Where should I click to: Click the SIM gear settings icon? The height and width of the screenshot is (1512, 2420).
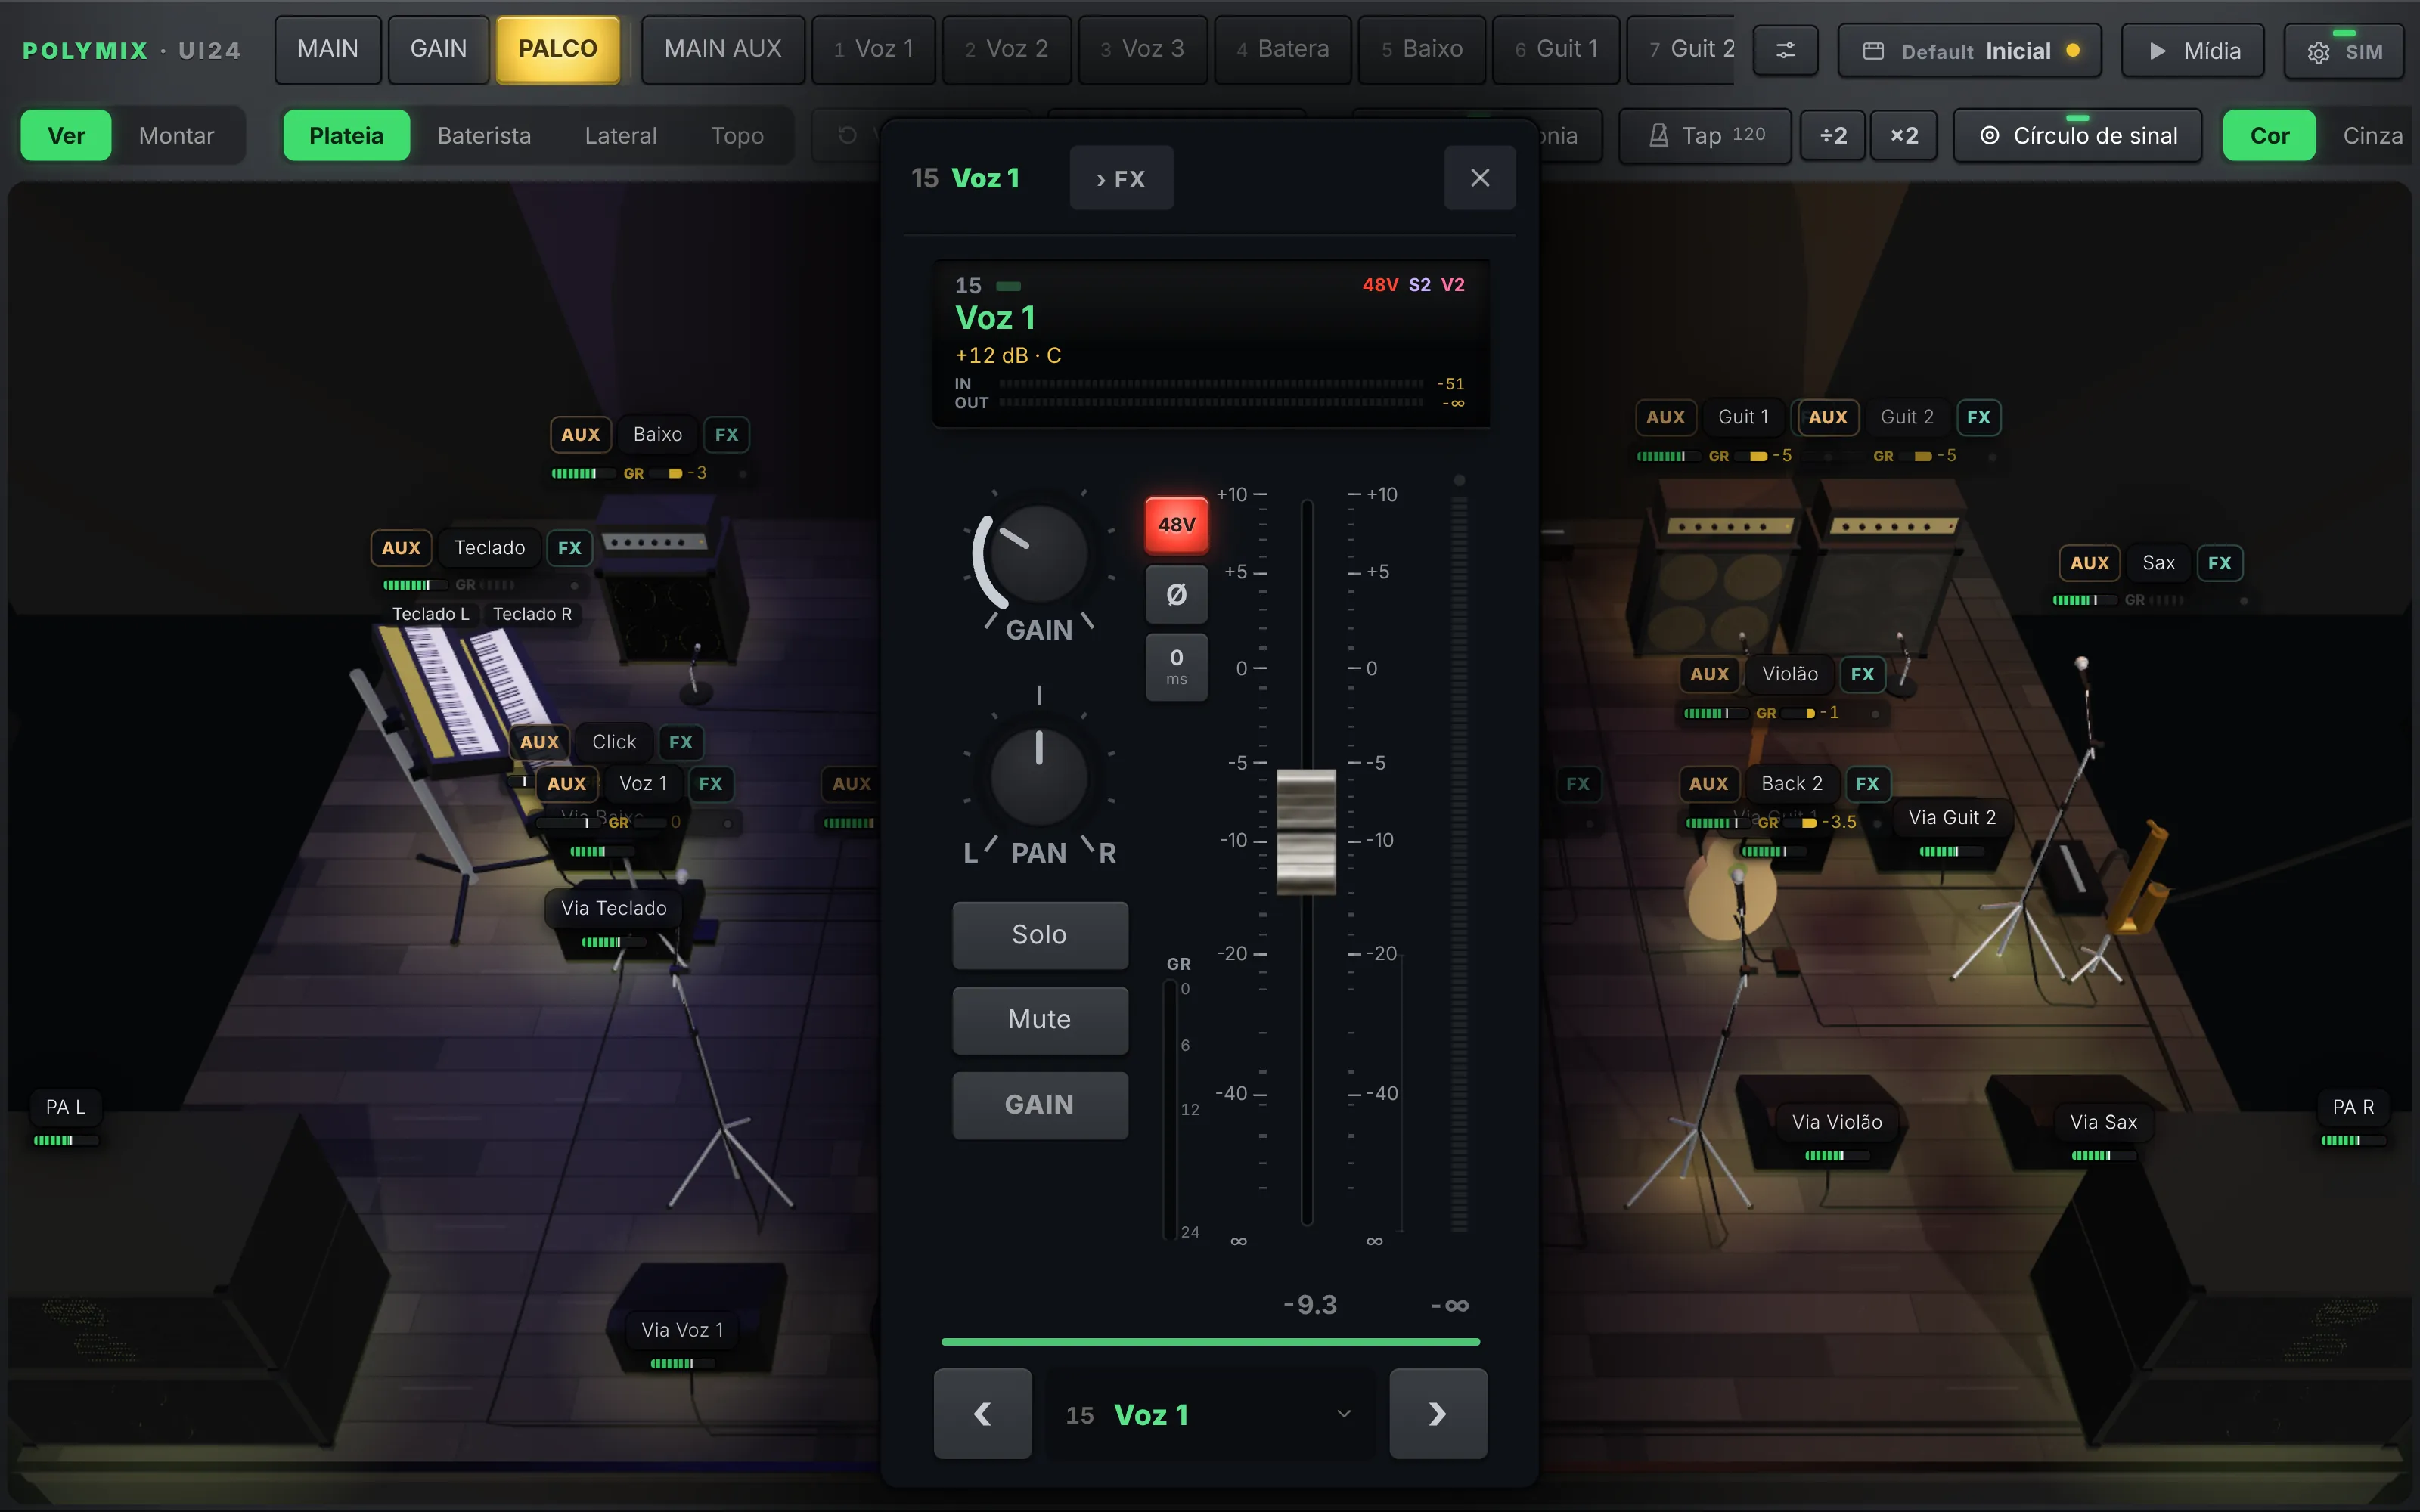(x=2344, y=51)
